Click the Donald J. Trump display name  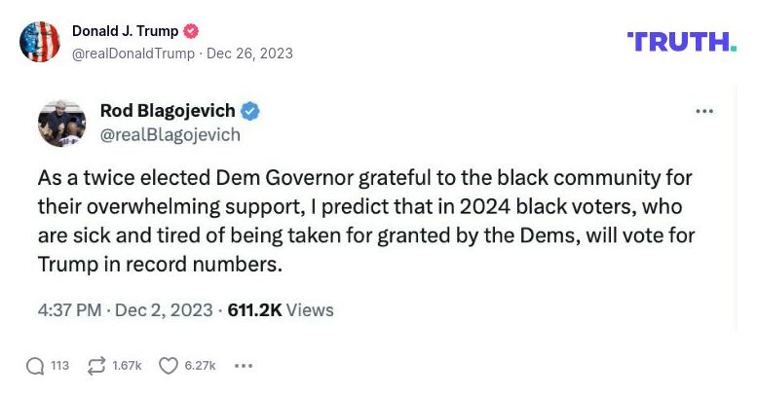pyautogui.click(x=125, y=31)
